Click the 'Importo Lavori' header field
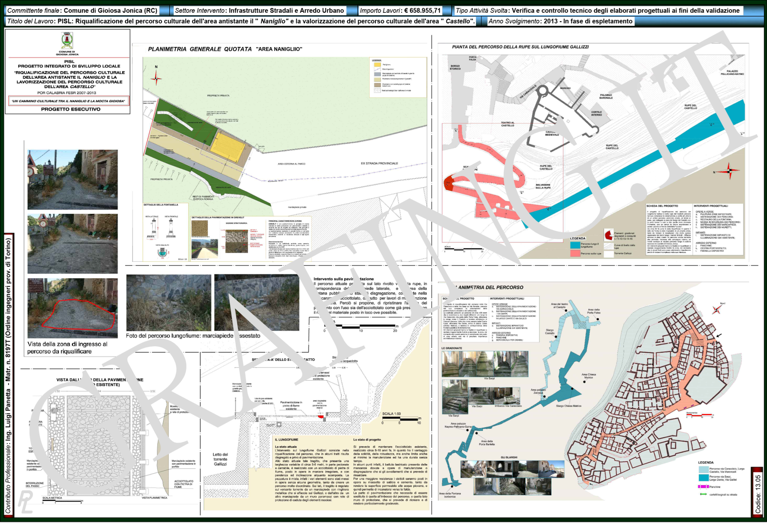Viewport: 767px width, 524px height. coord(400,10)
